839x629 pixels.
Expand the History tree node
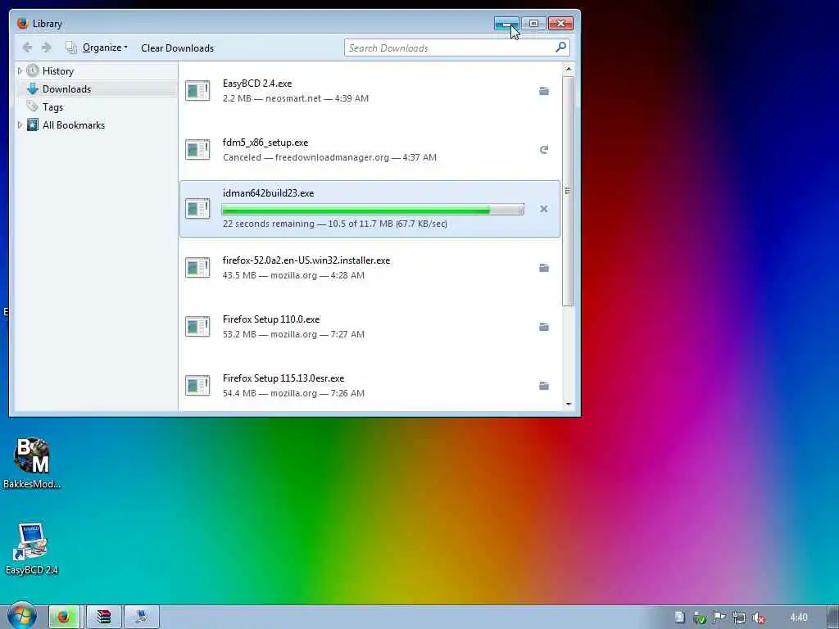pos(20,70)
